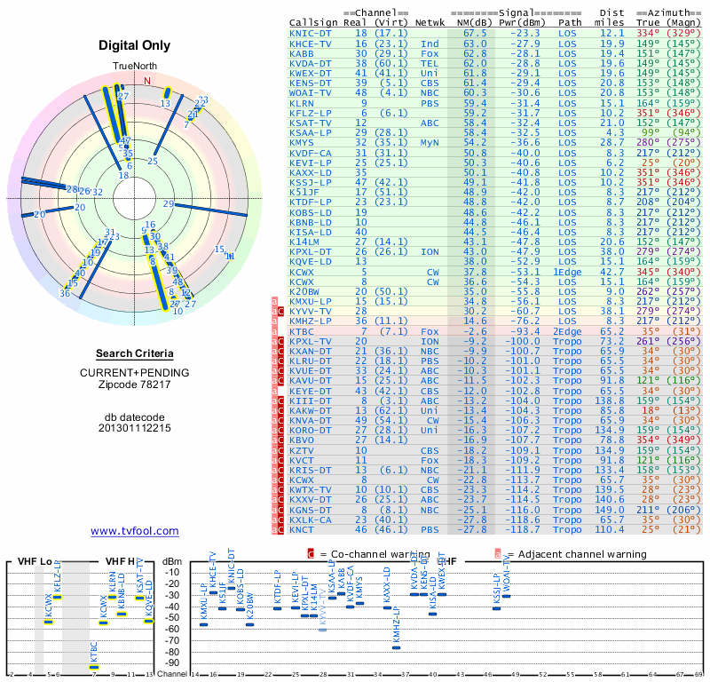
Task: Click the KNVA-DT callsign
Action: click(310, 421)
